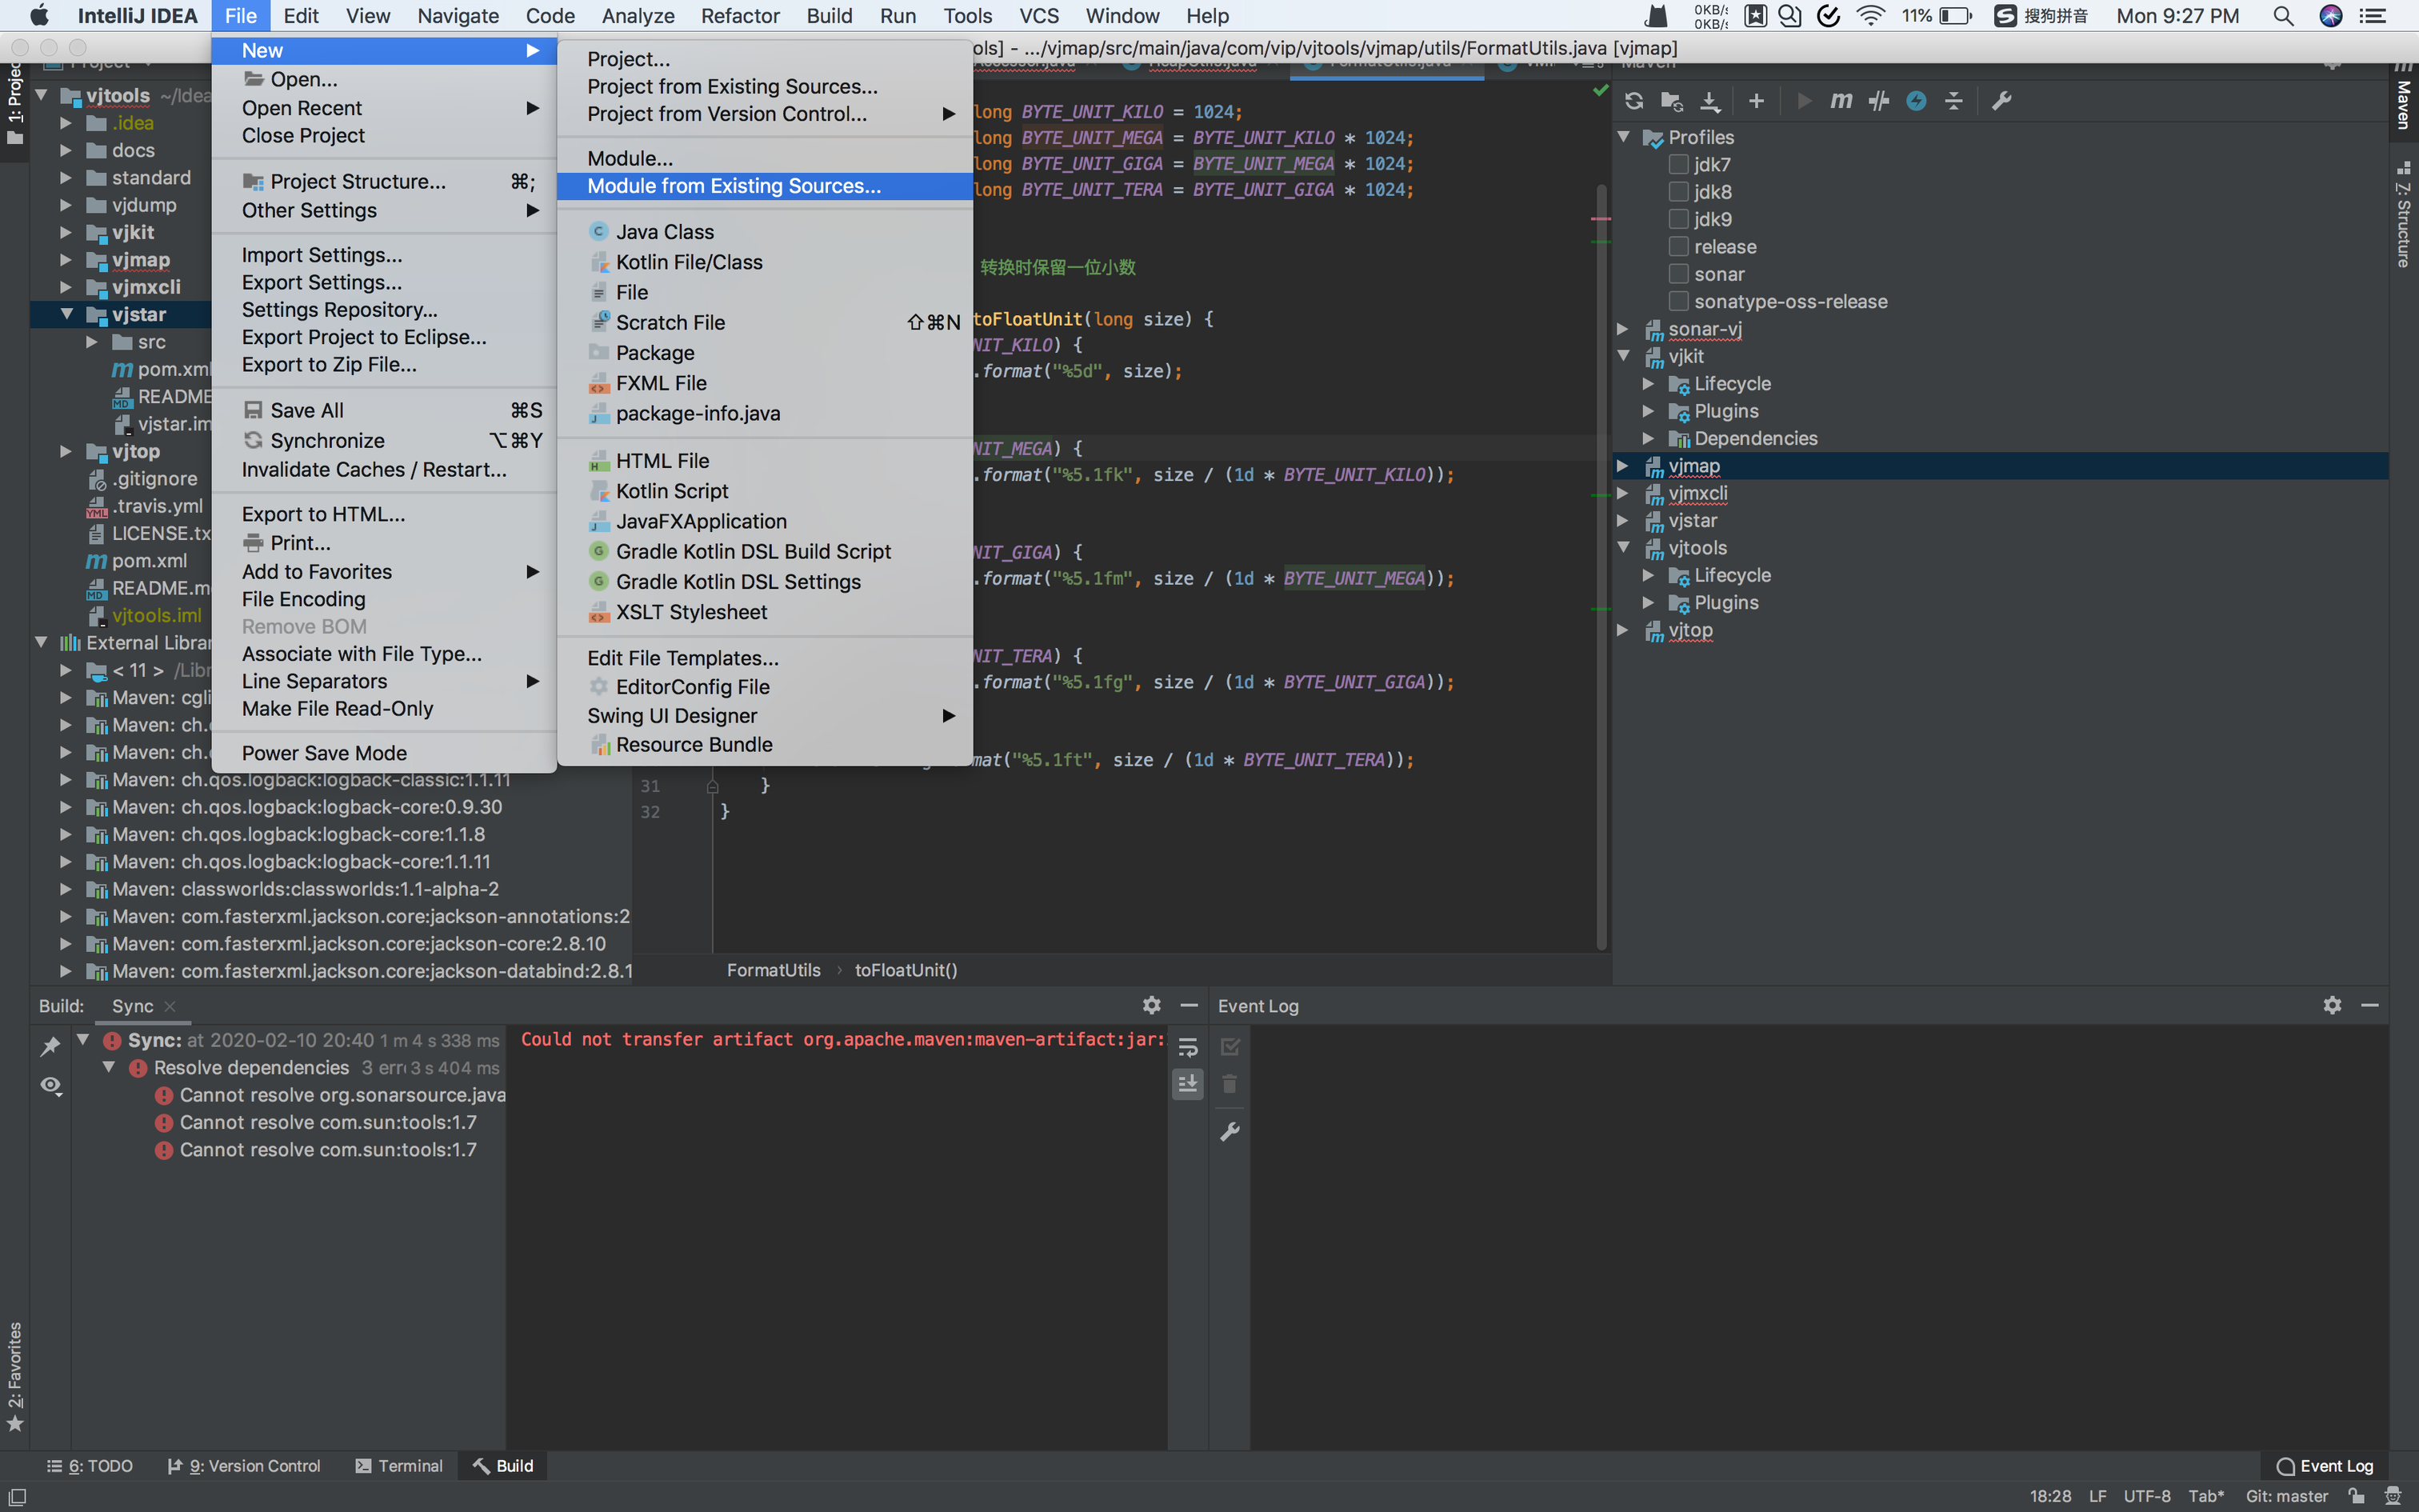2419x1512 pixels.
Task: Click the Maven download sources icon
Action: [x=1710, y=101]
